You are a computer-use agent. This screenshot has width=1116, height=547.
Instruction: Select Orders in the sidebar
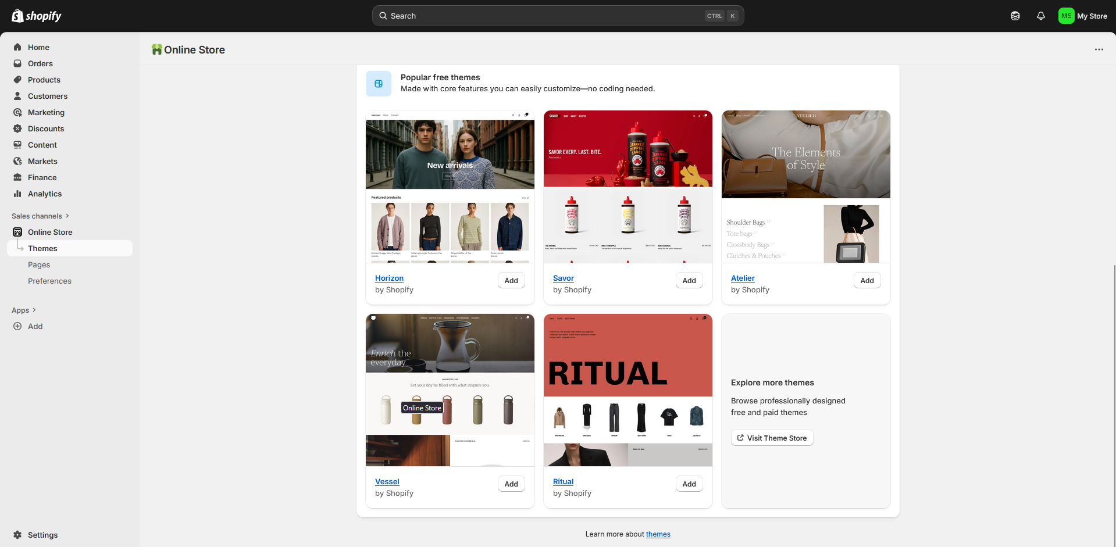point(41,63)
